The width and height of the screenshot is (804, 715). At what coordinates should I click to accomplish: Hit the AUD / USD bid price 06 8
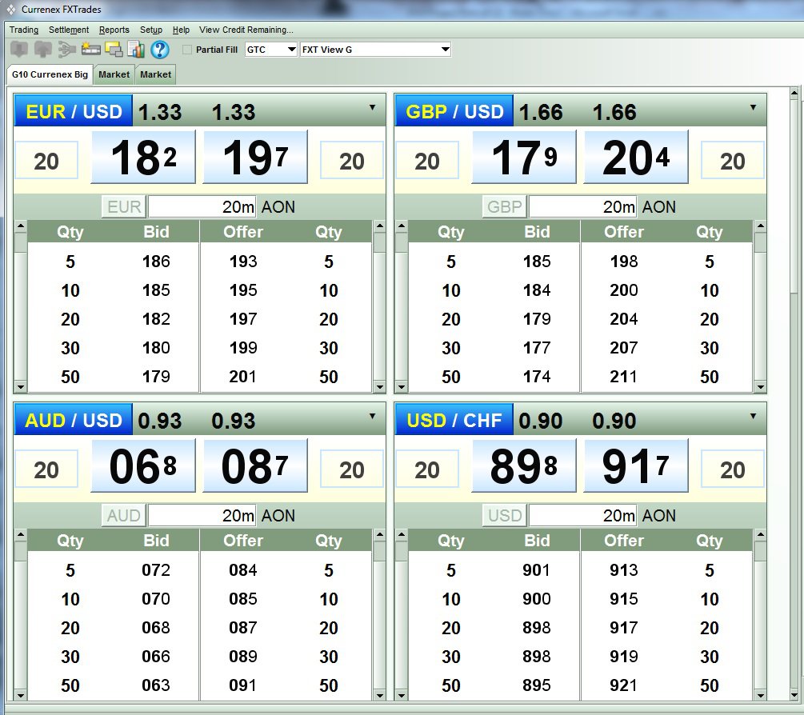point(143,465)
